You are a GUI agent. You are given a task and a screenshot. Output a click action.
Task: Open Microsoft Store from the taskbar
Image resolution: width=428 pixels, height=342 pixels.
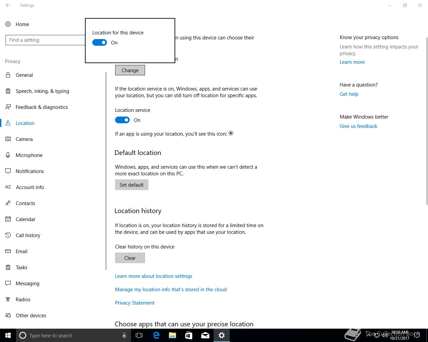189,335
